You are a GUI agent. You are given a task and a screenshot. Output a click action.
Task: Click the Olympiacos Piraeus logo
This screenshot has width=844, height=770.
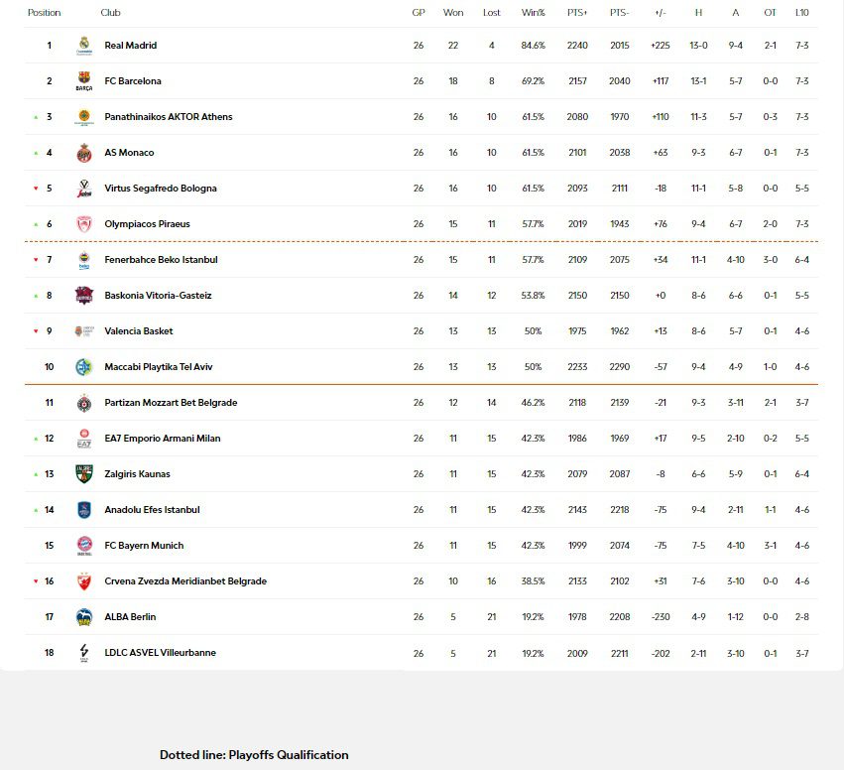(x=84, y=224)
